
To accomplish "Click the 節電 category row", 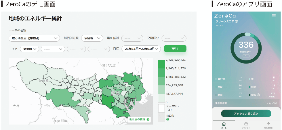I will 229,95.
